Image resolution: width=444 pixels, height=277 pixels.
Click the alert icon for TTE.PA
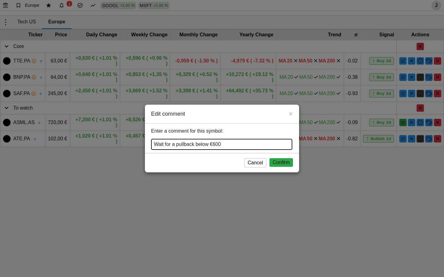[x=420, y=61]
